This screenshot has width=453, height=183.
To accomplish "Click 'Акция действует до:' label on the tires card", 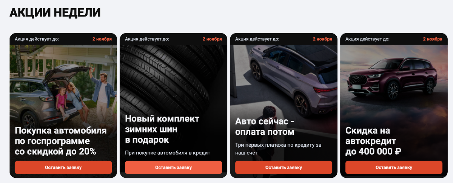I will pyautogui.click(x=147, y=39).
